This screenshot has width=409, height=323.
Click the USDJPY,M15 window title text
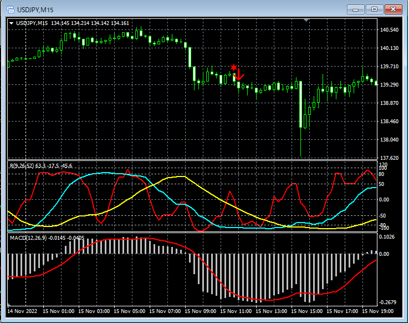click(x=35, y=9)
